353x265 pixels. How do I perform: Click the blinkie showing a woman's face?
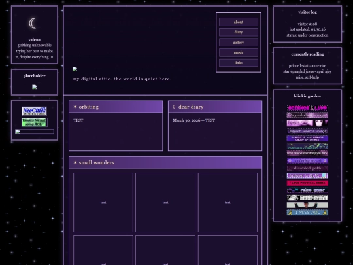tap(307, 123)
